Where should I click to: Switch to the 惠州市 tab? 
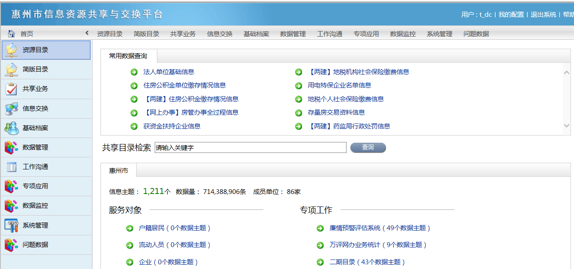pos(119,171)
